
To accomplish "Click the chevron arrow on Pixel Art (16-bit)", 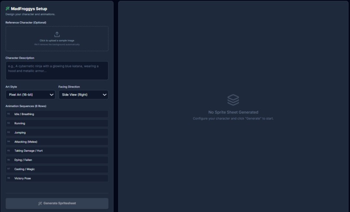I will pos(52,95).
